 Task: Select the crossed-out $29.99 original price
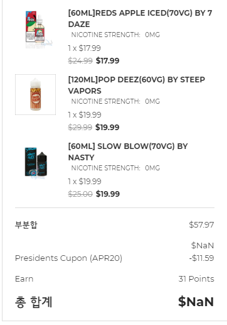[80, 128]
